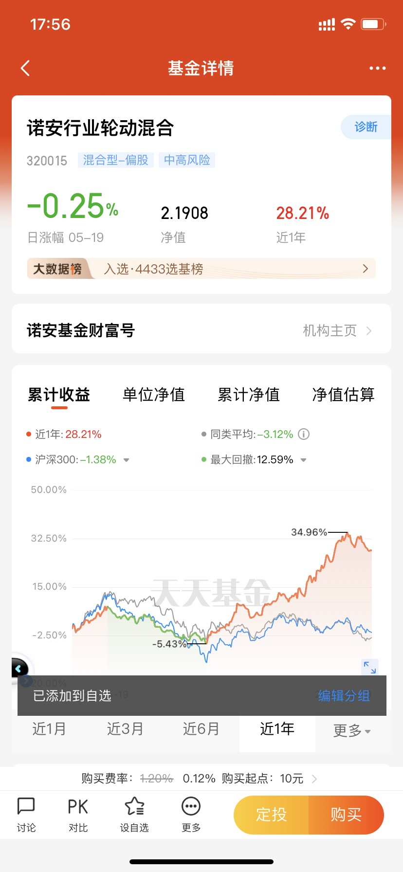
Task: Expand the chart to fullscreen
Action: (x=370, y=667)
